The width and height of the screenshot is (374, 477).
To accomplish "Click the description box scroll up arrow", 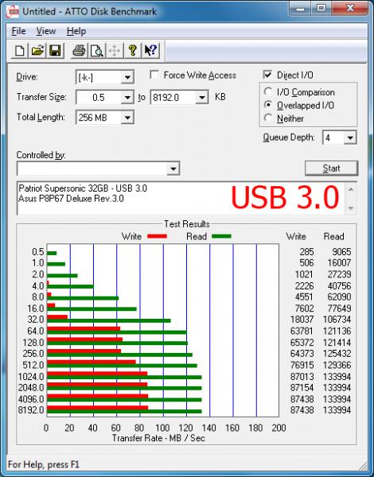I will click(351, 189).
